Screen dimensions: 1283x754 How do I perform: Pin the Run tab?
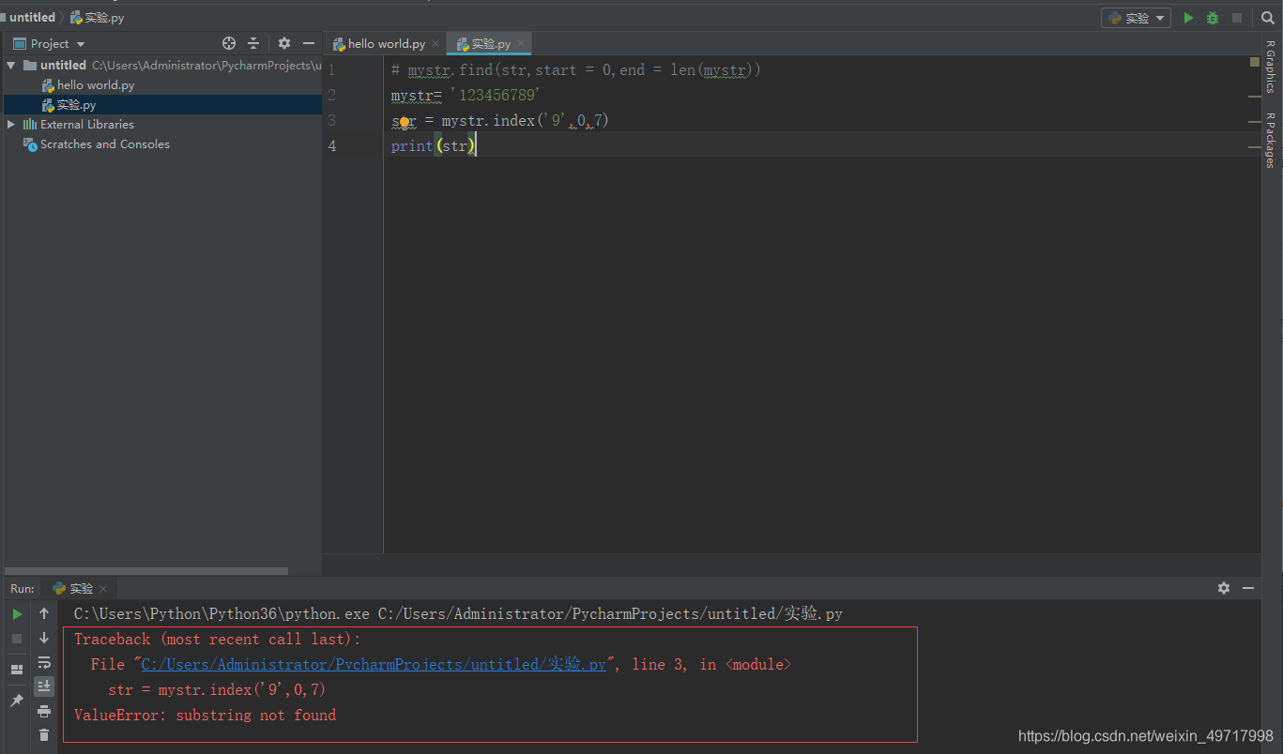[x=17, y=701]
